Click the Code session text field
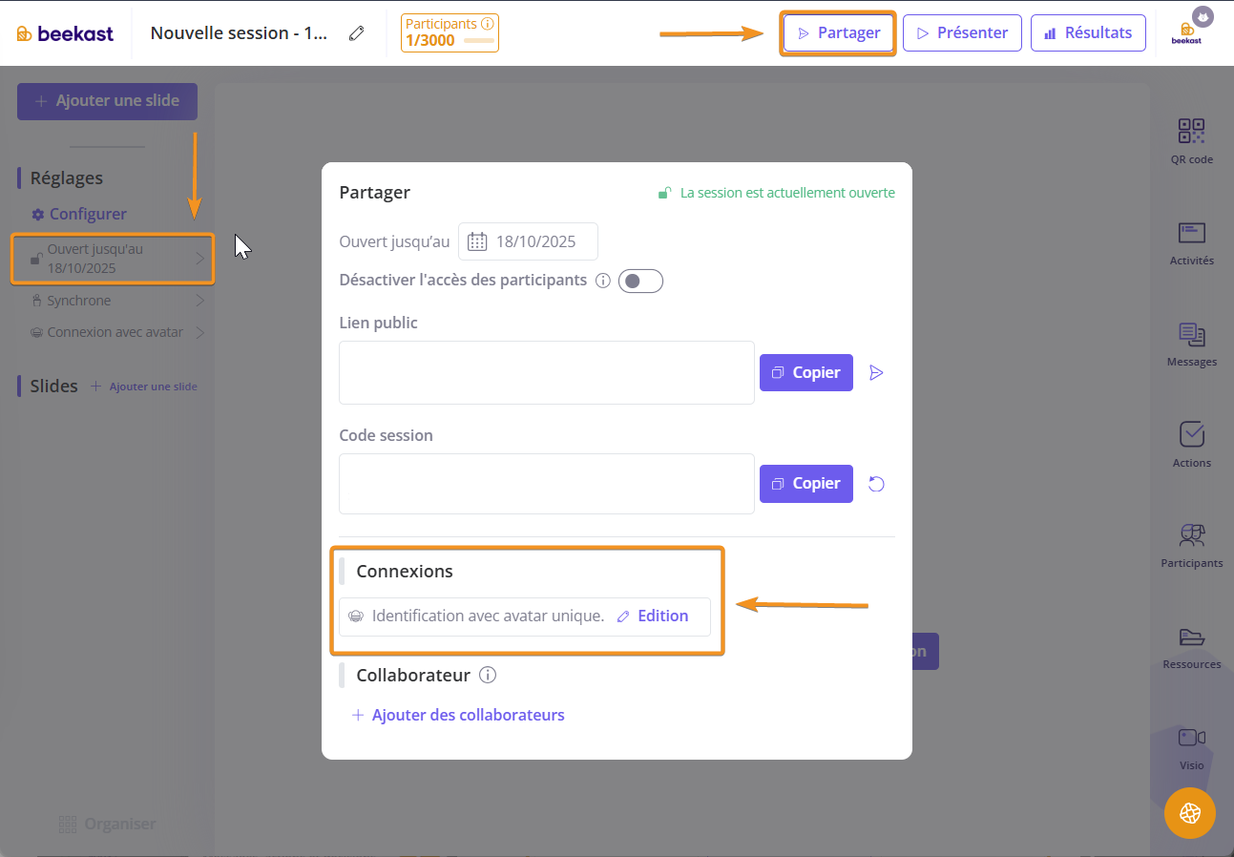Viewport: 1234px width, 857px height. point(546,484)
